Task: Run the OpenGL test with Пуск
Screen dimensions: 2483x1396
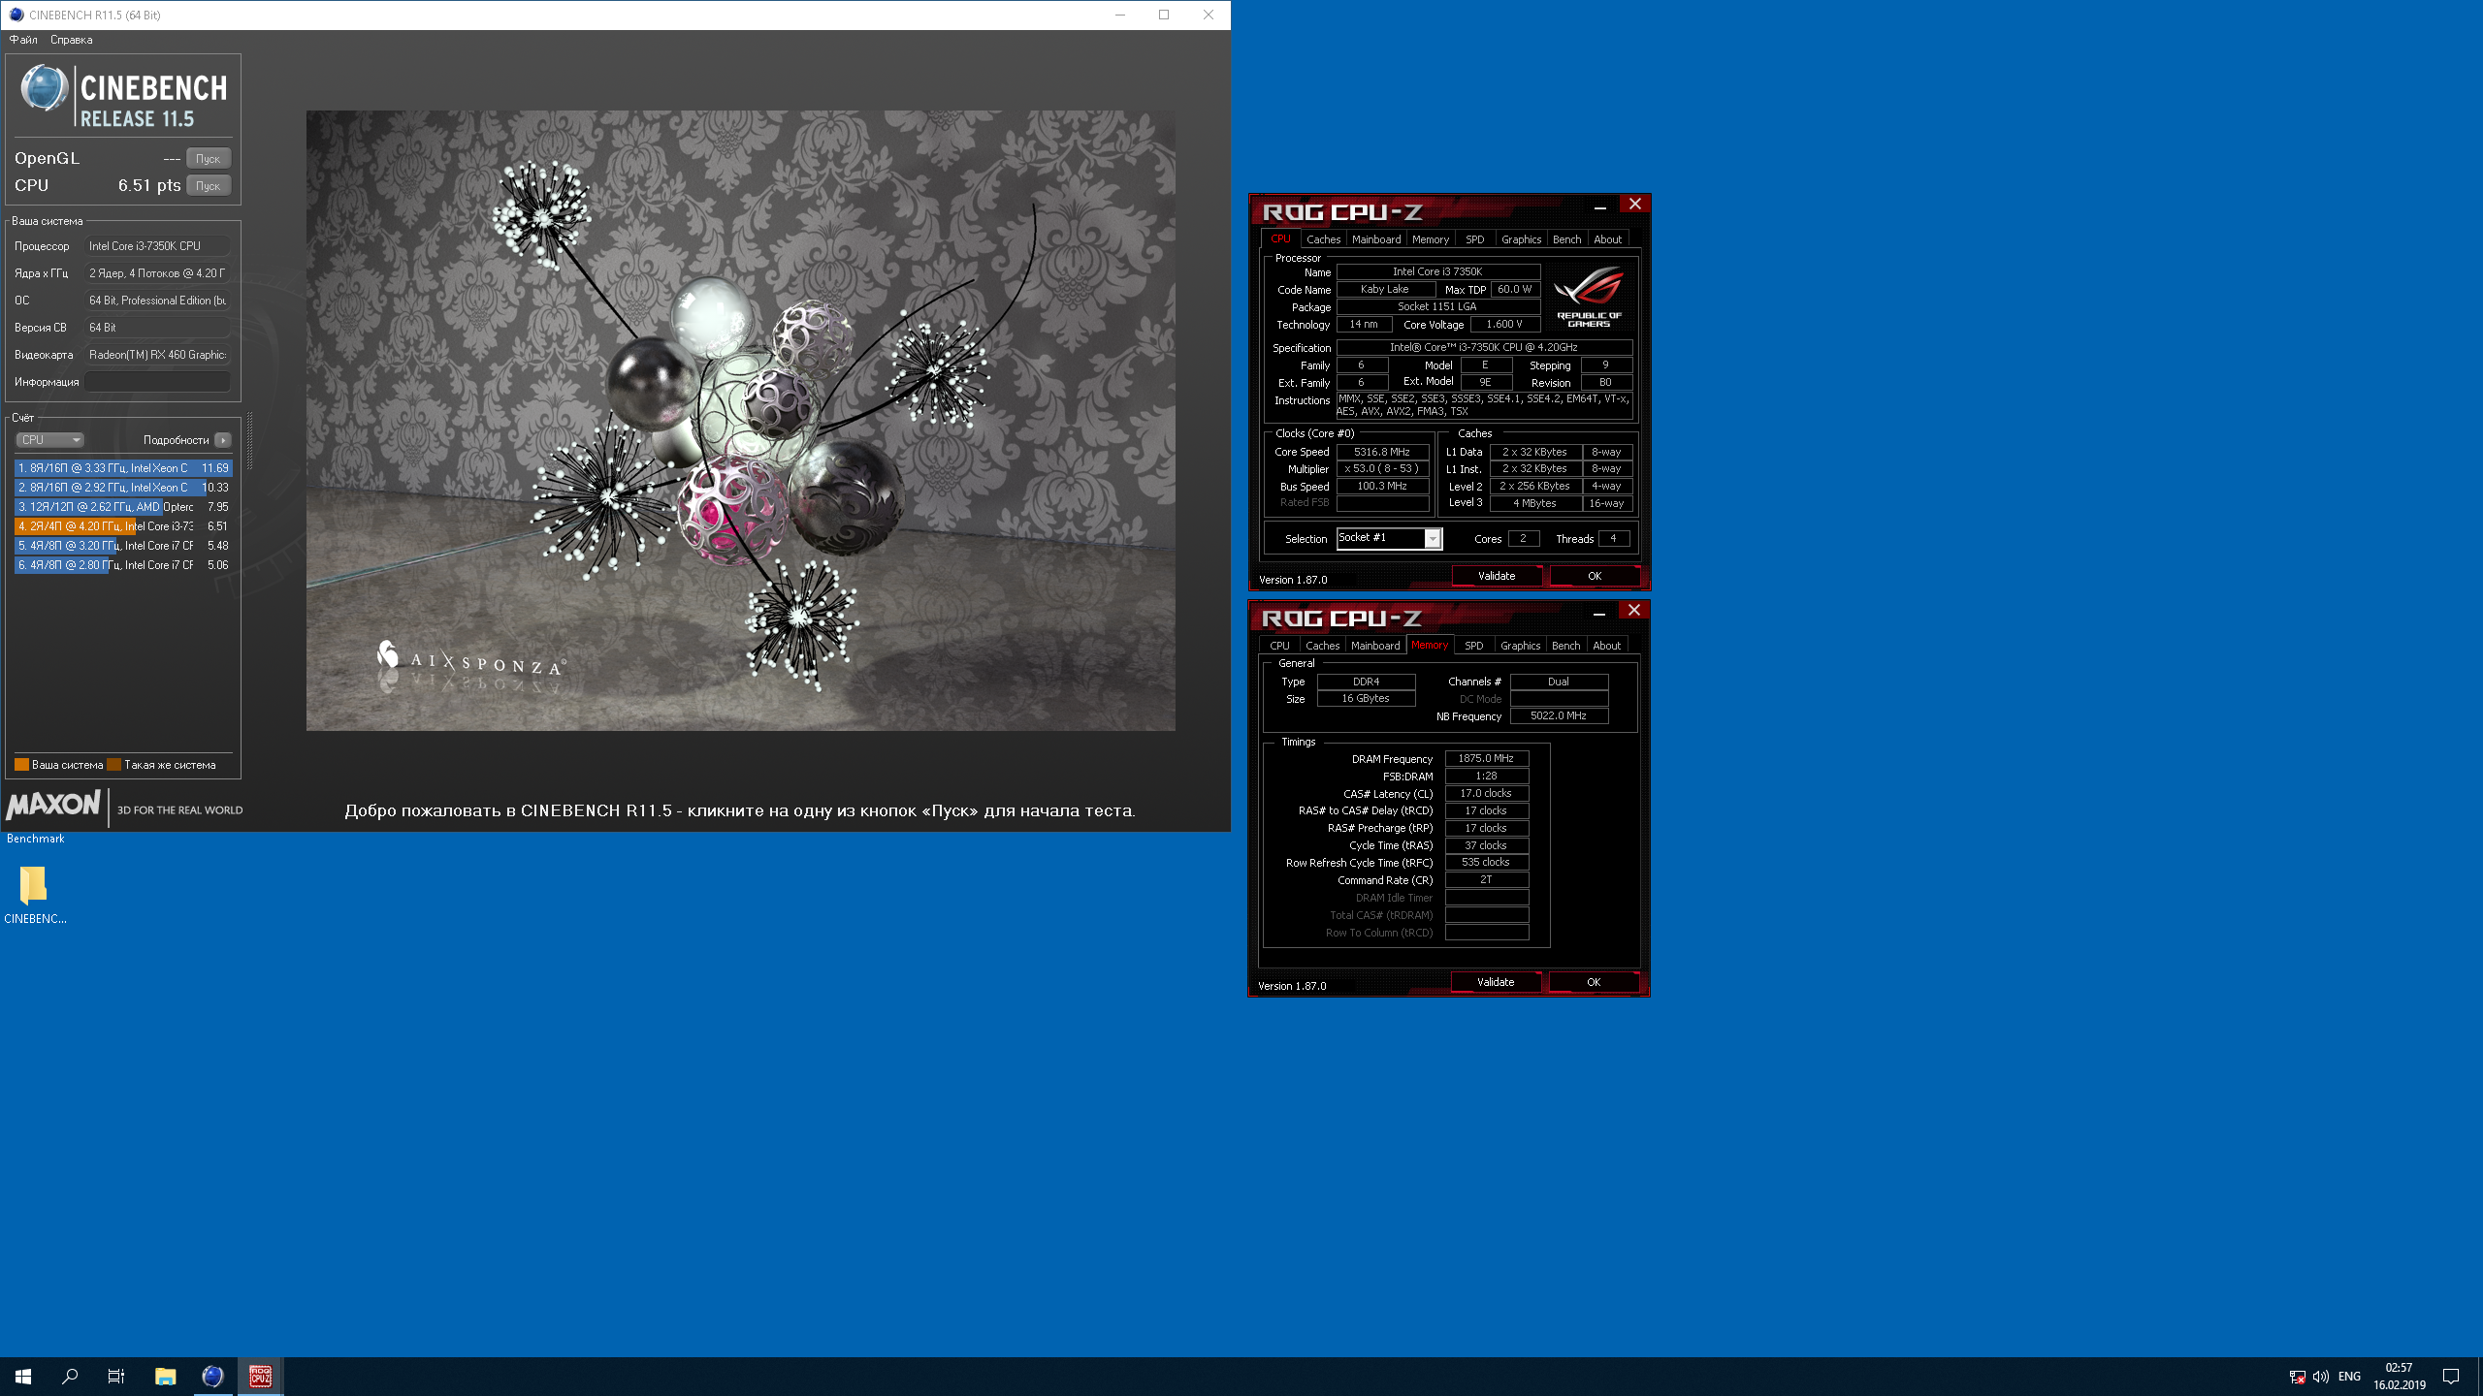Action: 209,158
